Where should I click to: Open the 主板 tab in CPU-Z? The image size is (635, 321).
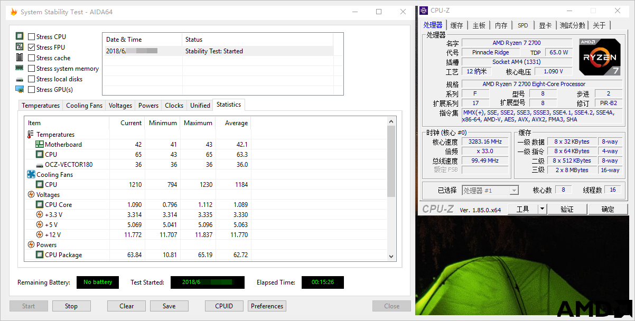(479, 25)
